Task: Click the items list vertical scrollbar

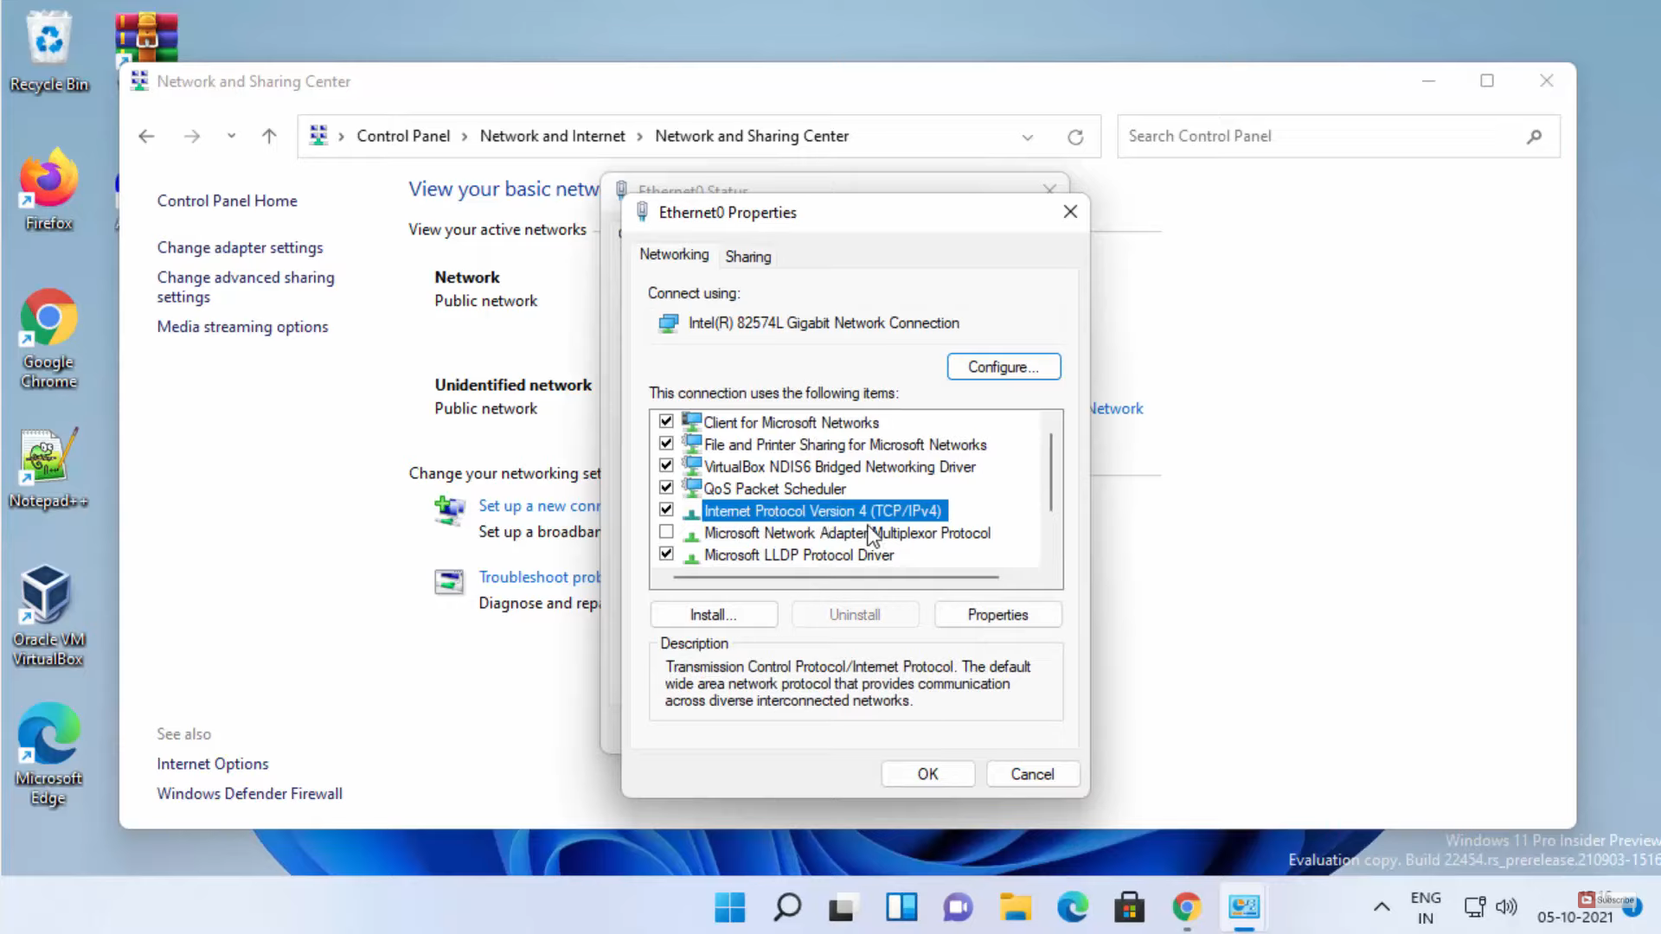Action: (x=1051, y=471)
